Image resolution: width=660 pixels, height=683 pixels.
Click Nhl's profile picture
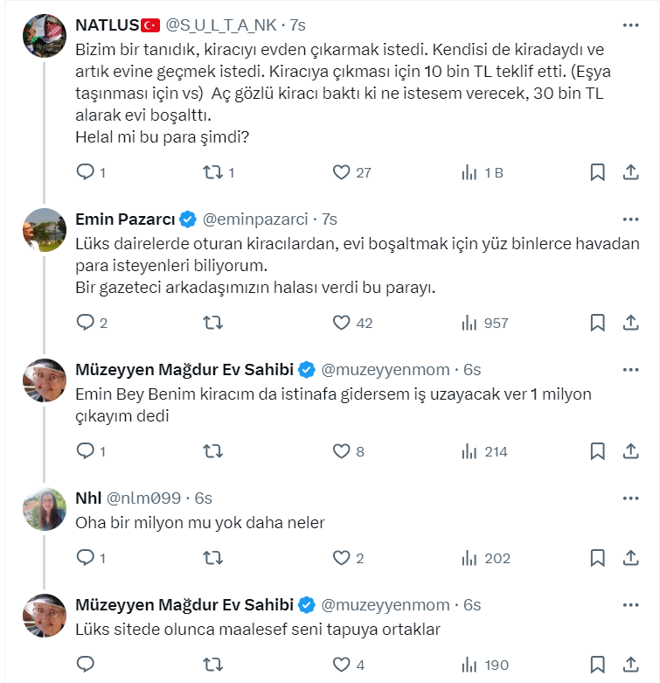(x=44, y=510)
